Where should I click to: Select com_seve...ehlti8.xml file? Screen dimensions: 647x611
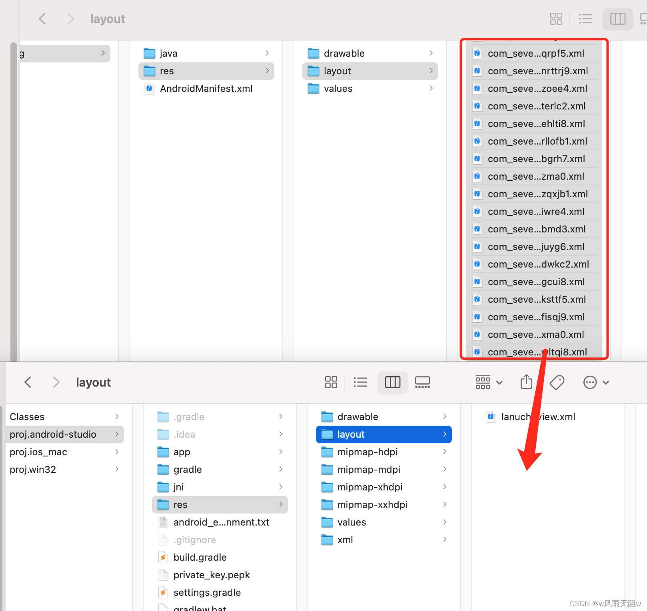[x=534, y=123]
